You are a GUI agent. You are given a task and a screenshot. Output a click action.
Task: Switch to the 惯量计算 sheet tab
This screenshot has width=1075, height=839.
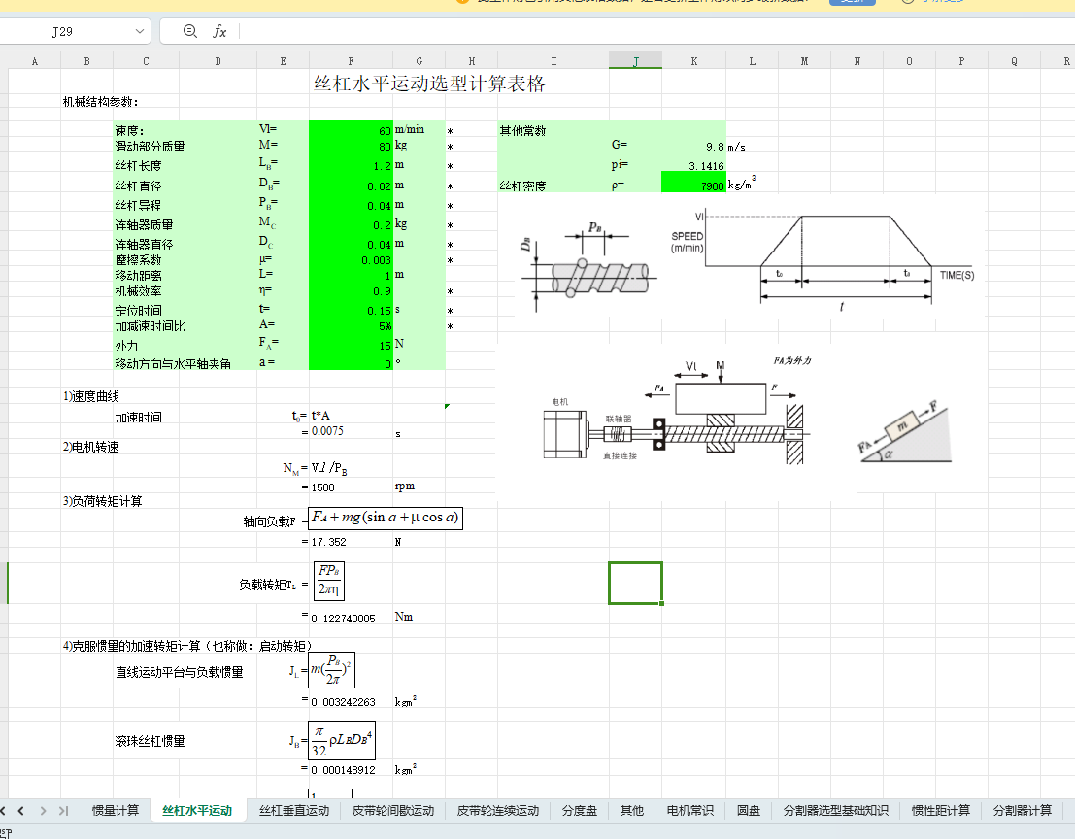pos(116,810)
